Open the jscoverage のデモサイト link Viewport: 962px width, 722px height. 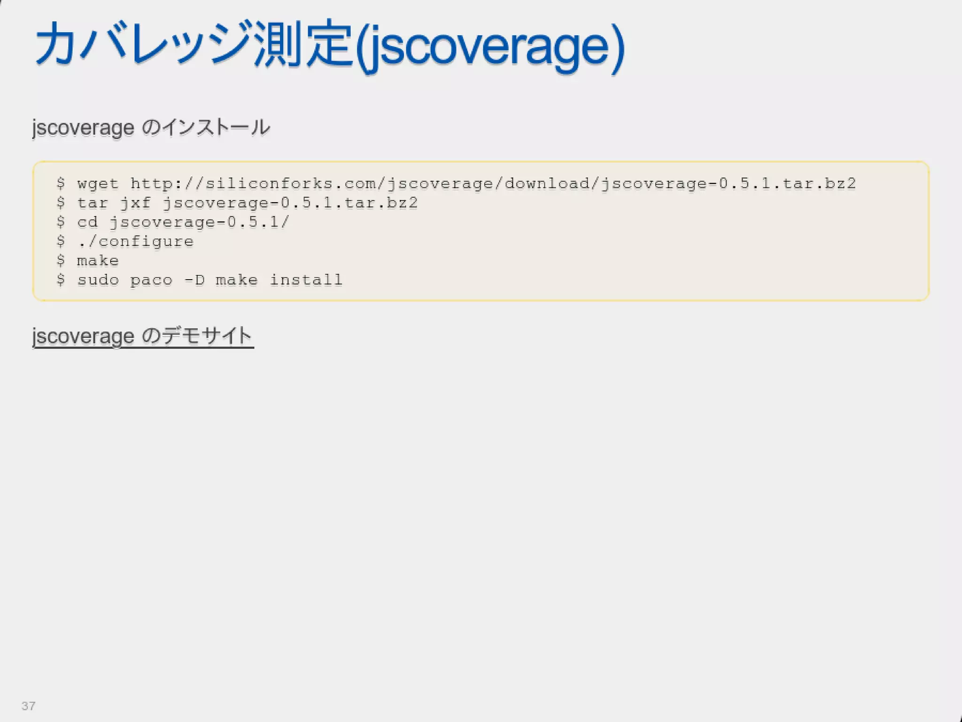[x=143, y=337]
